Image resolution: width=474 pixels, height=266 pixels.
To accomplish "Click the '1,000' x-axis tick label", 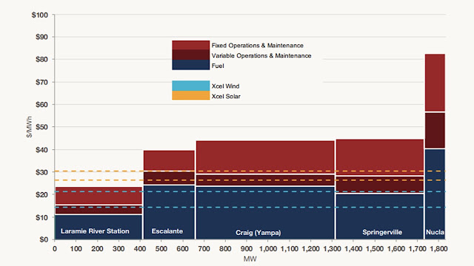I will click(x=268, y=249).
